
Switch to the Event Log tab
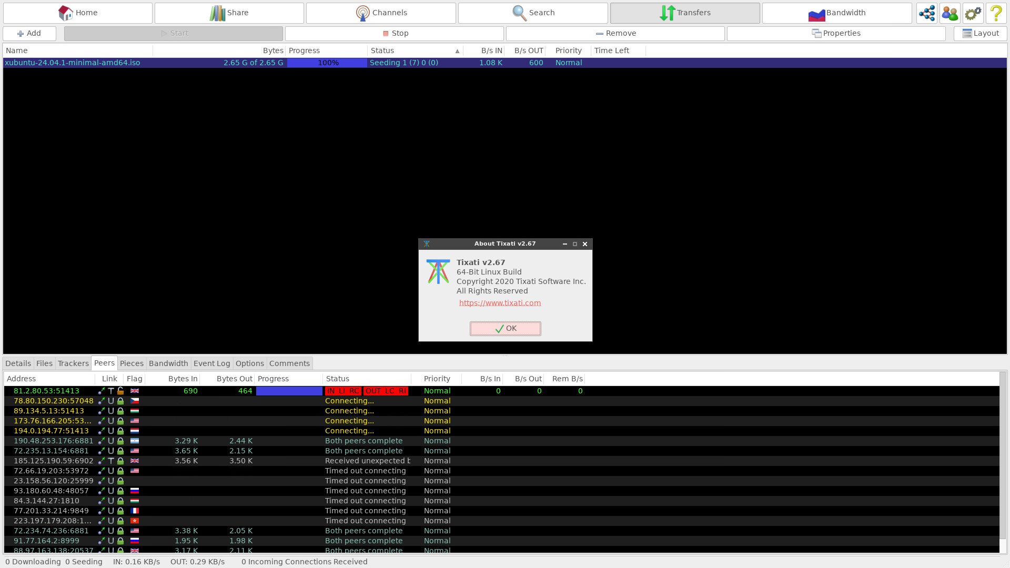pos(211,363)
